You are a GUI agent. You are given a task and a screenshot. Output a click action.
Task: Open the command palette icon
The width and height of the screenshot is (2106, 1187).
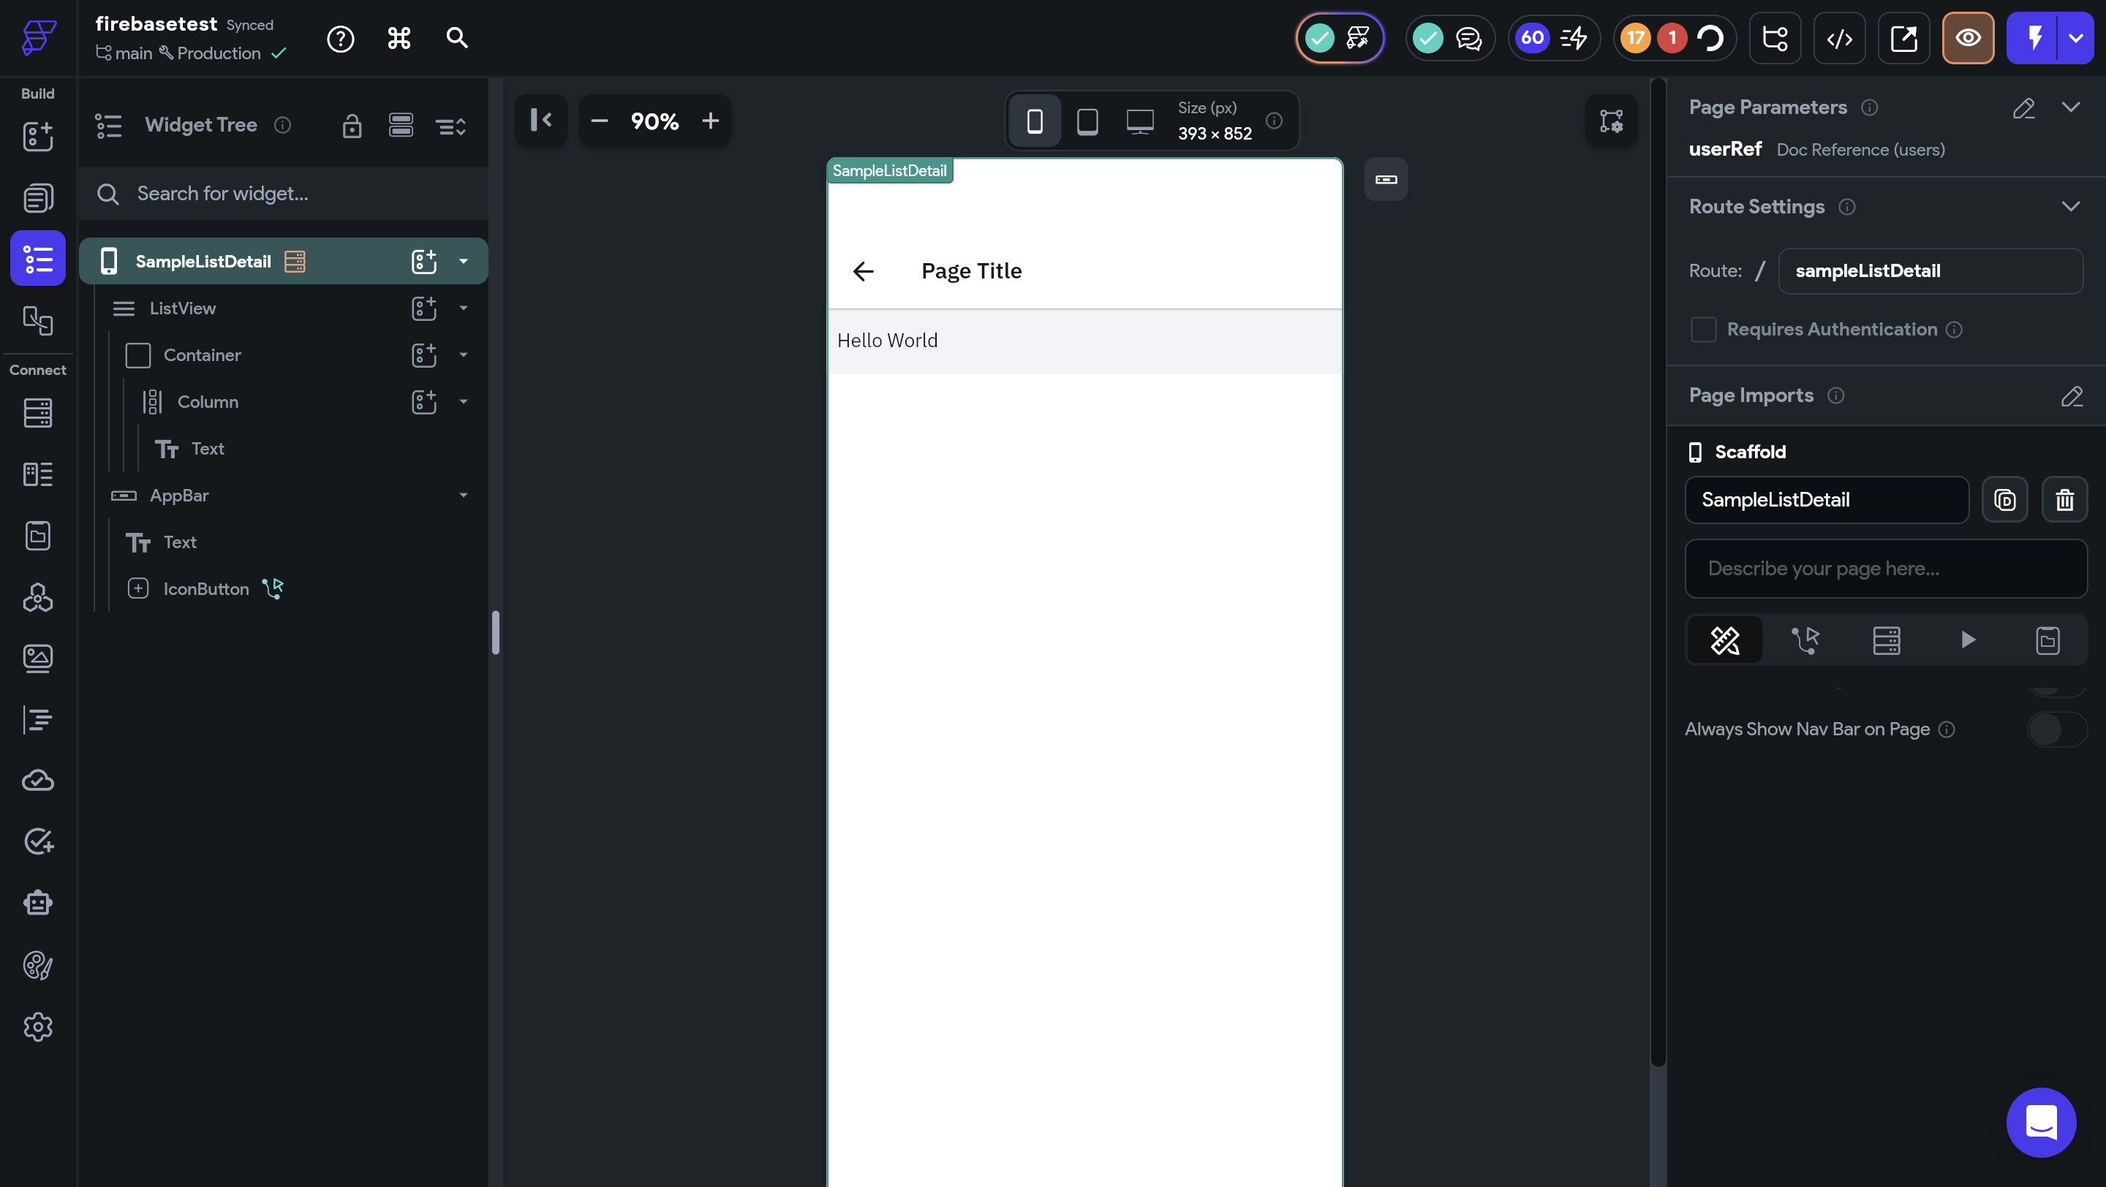click(x=399, y=39)
